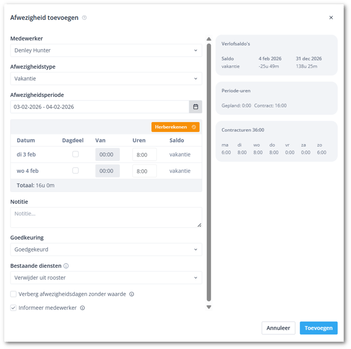Click the Toevoegen button
Viewport: 351px width, 349px height.
coord(318,328)
